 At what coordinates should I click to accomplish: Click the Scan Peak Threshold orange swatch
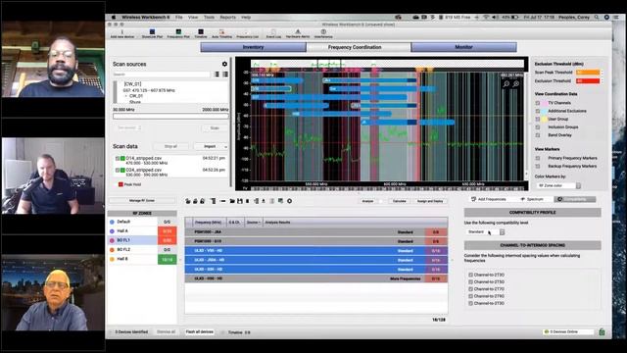pyautogui.click(x=588, y=73)
